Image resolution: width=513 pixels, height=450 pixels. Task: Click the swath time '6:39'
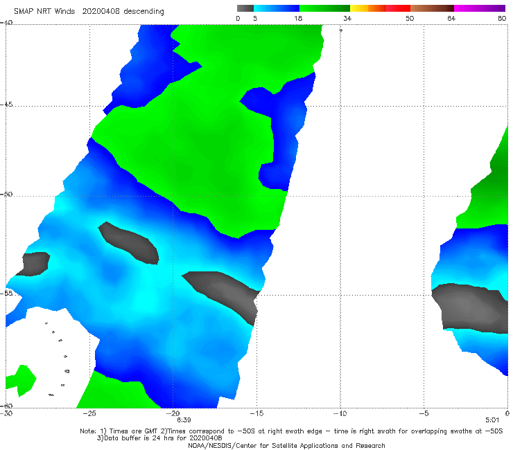[x=184, y=420]
